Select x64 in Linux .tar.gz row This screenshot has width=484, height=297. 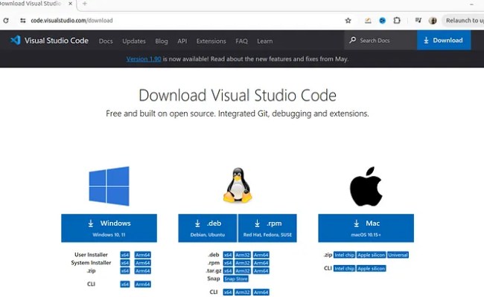click(x=228, y=271)
